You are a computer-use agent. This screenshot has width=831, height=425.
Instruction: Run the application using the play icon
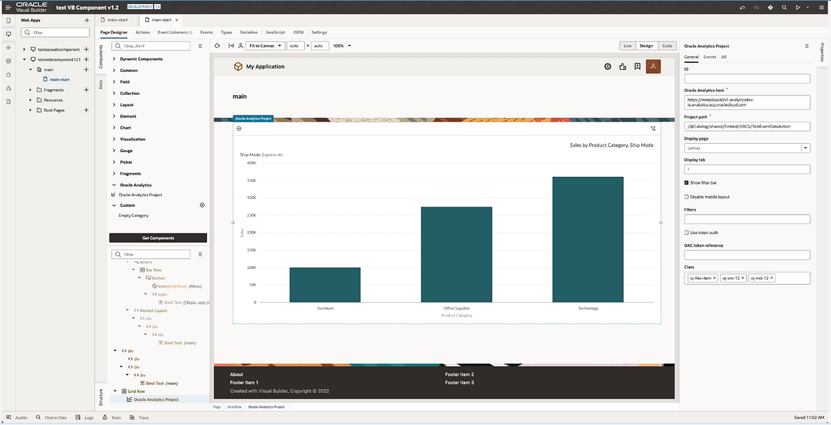click(x=798, y=7)
